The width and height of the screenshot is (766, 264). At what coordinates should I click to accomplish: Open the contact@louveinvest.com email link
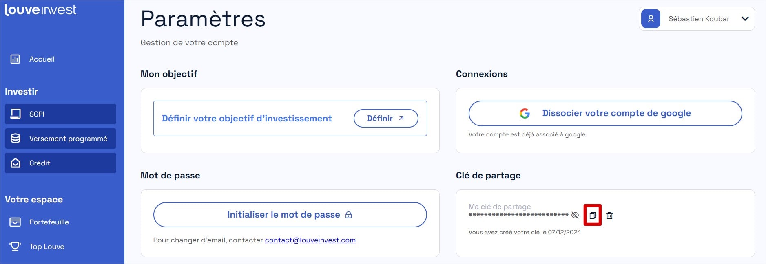pos(310,240)
